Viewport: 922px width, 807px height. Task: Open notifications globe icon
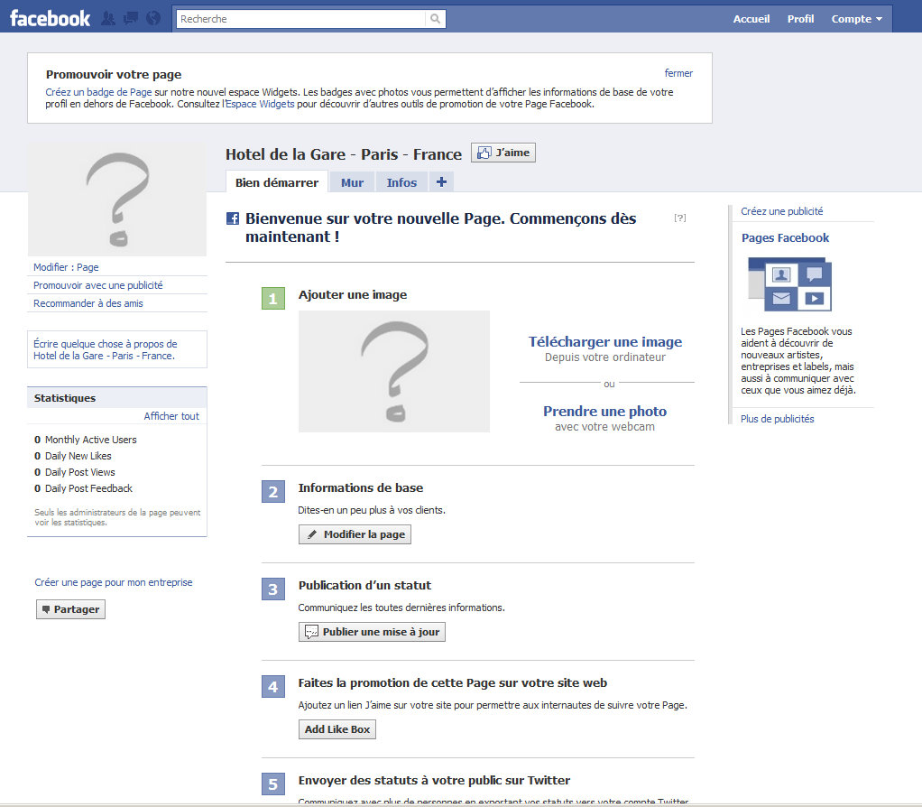(x=153, y=19)
